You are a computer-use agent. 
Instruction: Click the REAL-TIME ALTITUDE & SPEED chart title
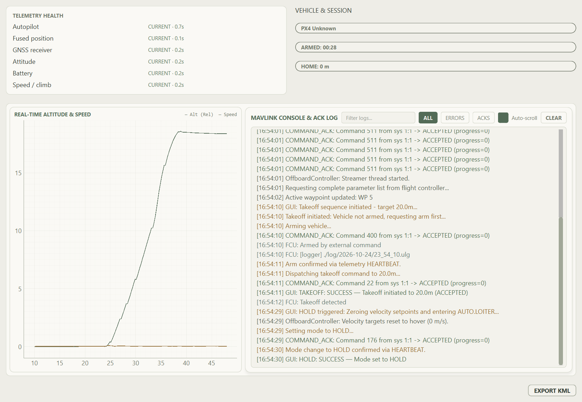tap(53, 115)
